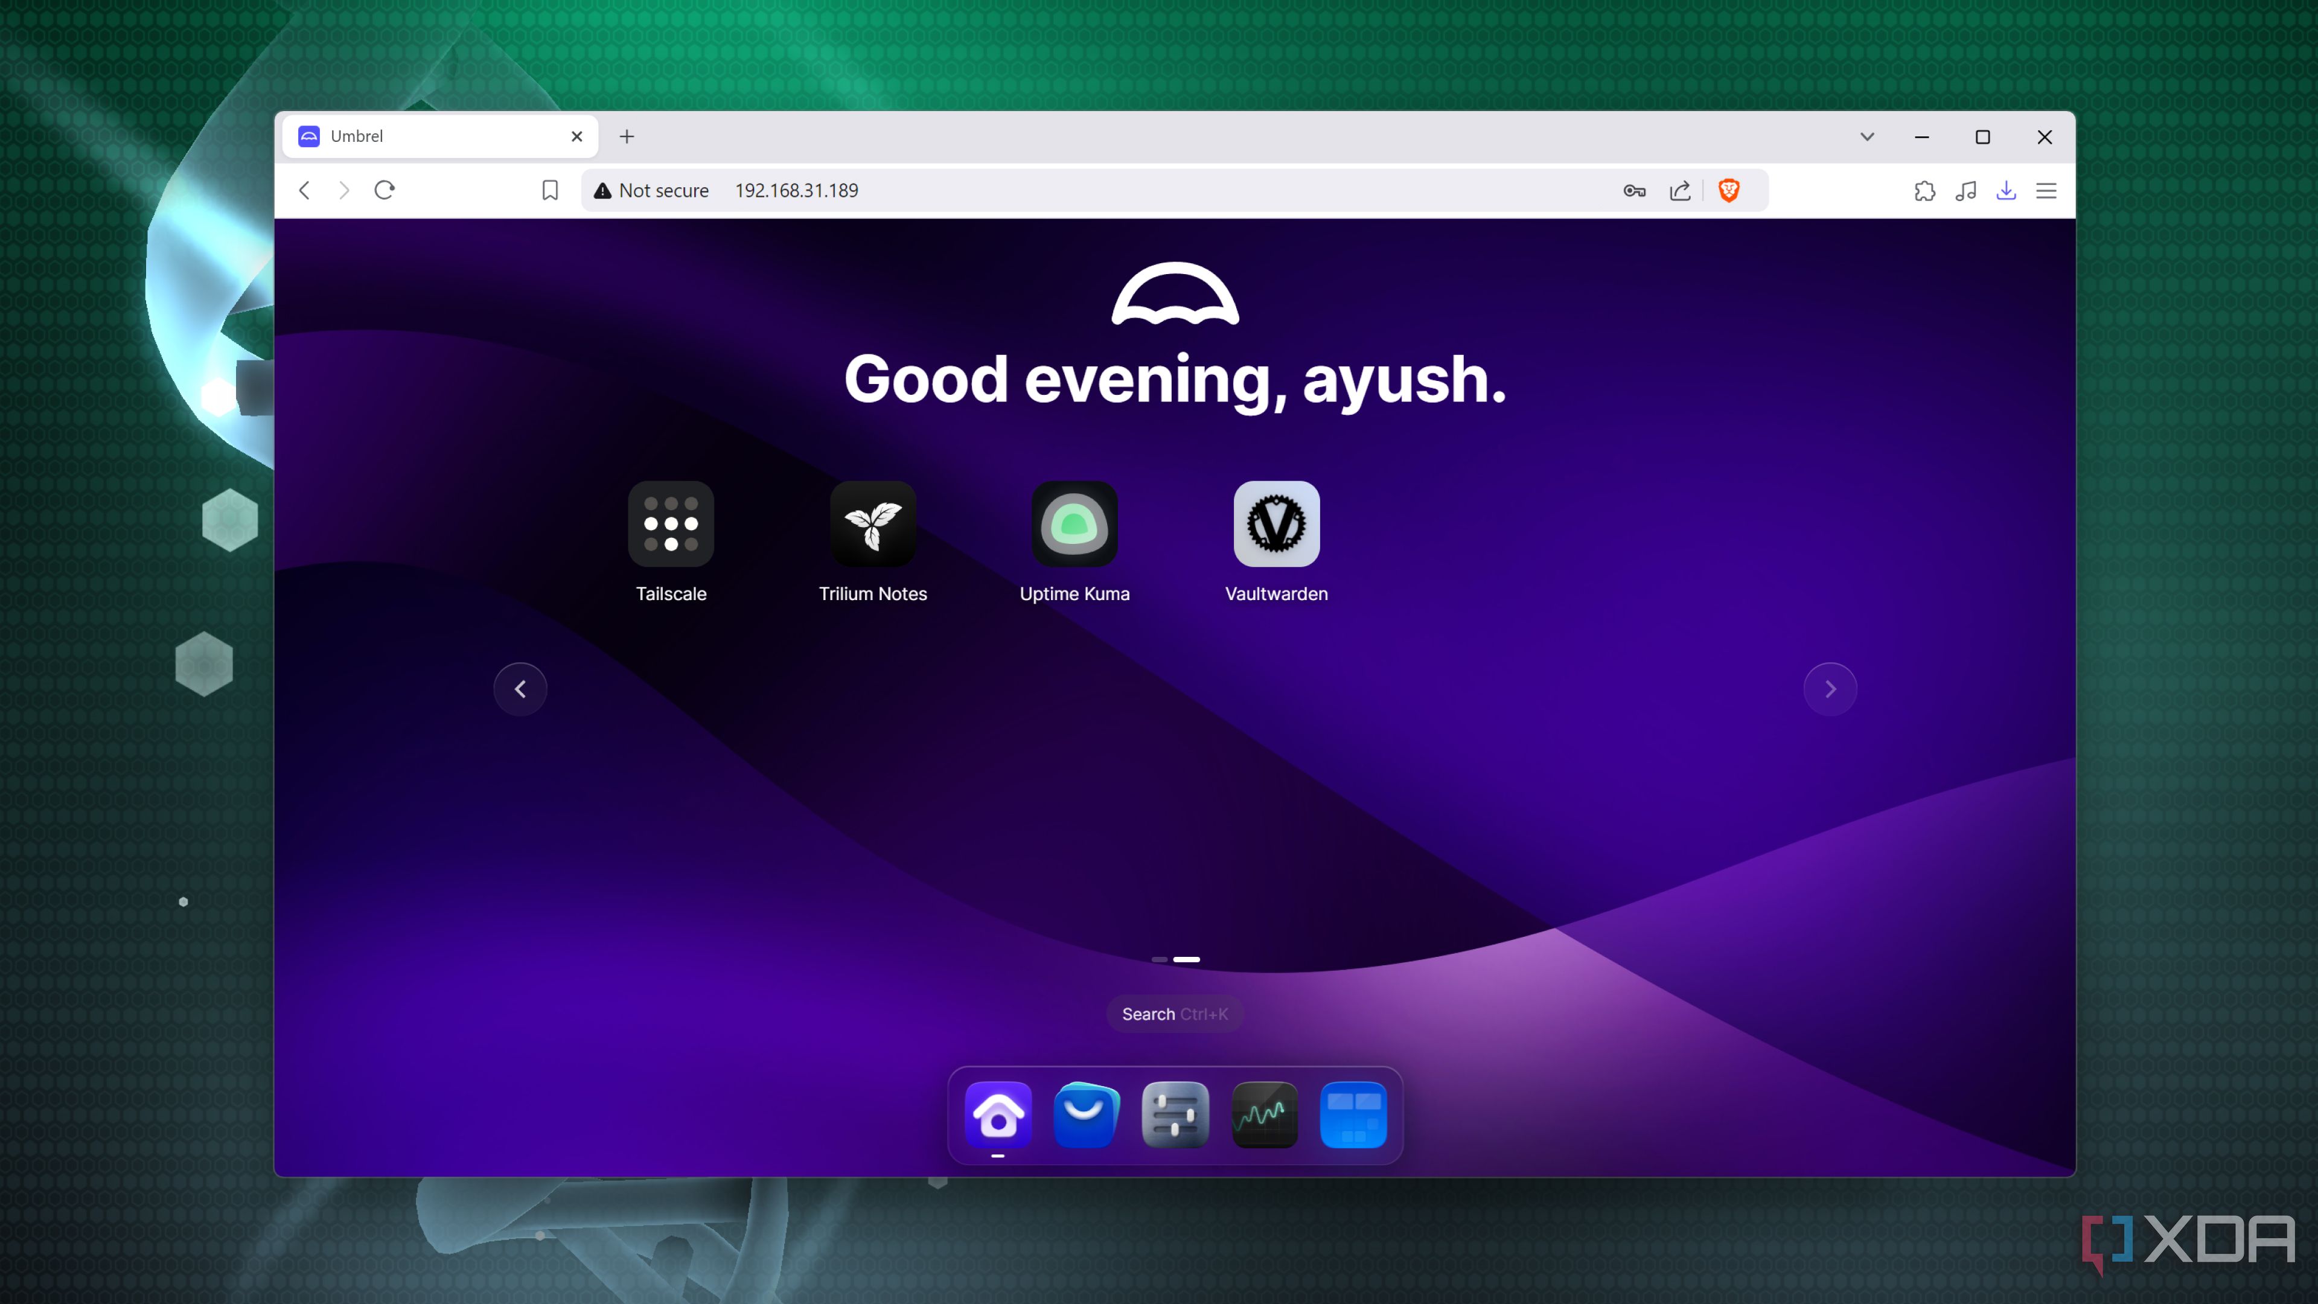Screen dimensions: 2318x1304
Task: Open the Search Ctrl+K bar
Action: pos(1174,1014)
